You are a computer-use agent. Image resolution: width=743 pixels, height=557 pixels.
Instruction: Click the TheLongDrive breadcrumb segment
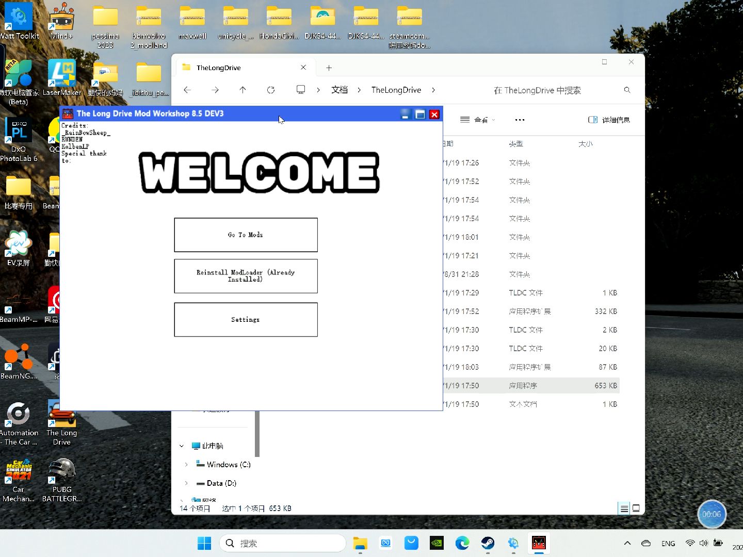point(396,90)
